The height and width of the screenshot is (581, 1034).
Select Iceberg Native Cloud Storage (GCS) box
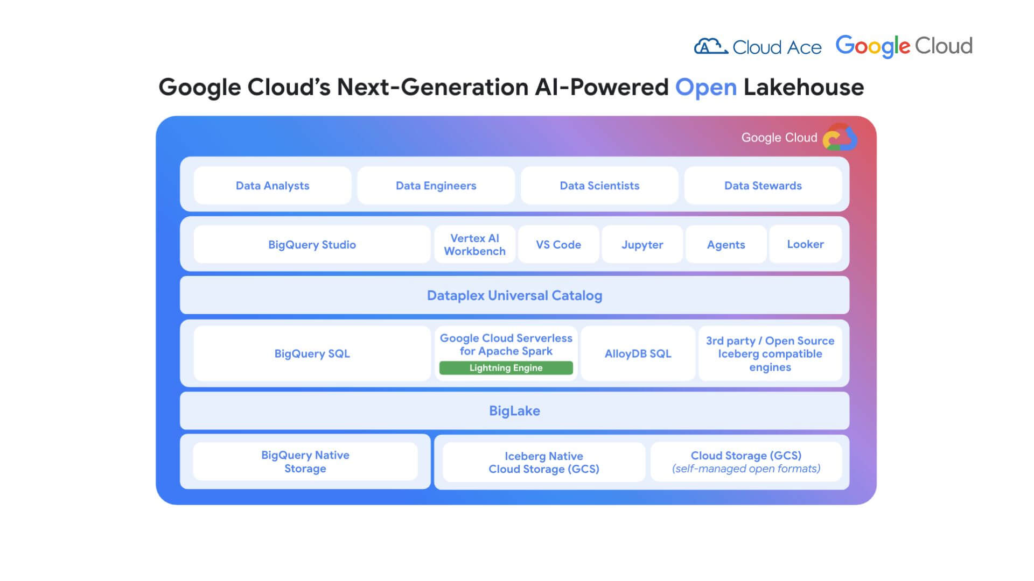(x=544, y=462)
